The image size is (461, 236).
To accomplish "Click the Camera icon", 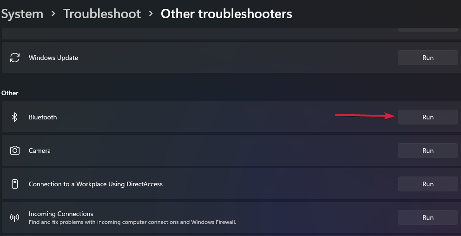I will 15,151.
